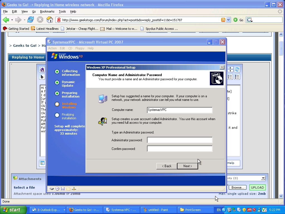Viewport: 285px width, 214px height.
Task: Open the back button history dropdown arrow
Action: point(12,20)
